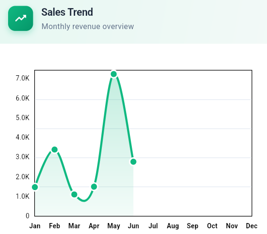Select the January data point on chart
Viewport: 267px width, 234px height.
click(x=35, y=187)
